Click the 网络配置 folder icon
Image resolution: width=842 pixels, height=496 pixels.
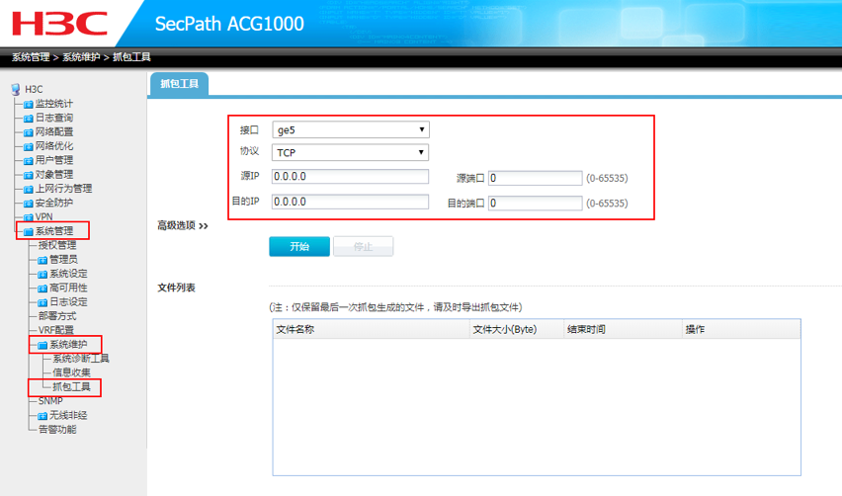tap(29, 132)
